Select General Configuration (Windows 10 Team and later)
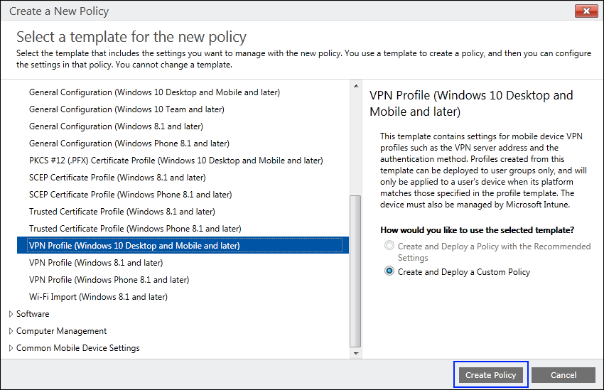 coord(126,109)
